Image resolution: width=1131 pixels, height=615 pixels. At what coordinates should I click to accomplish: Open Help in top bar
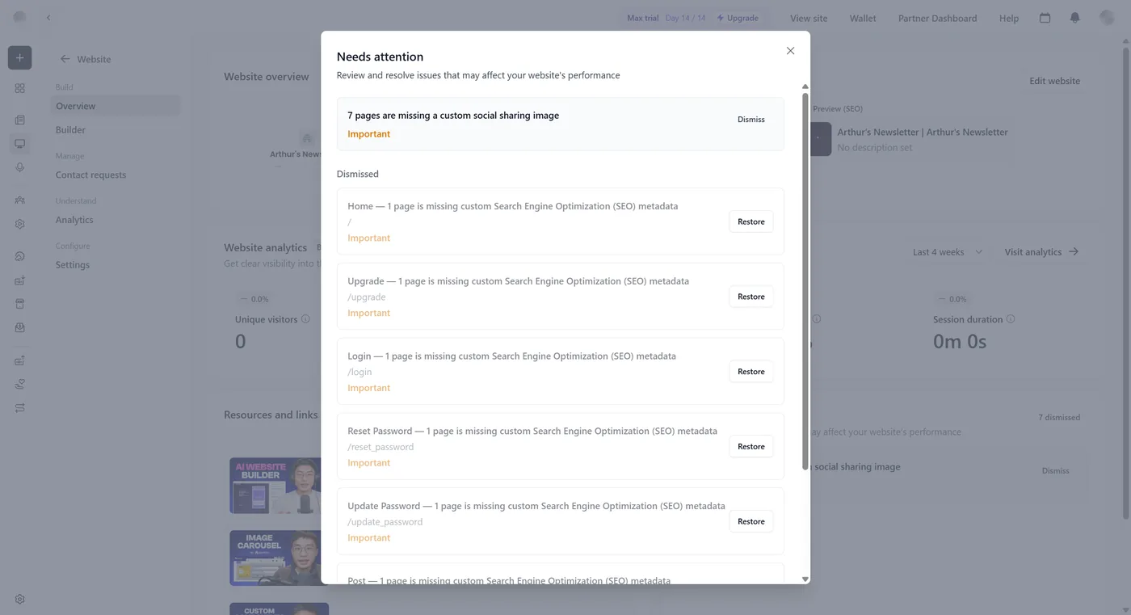pos(1009,18)
